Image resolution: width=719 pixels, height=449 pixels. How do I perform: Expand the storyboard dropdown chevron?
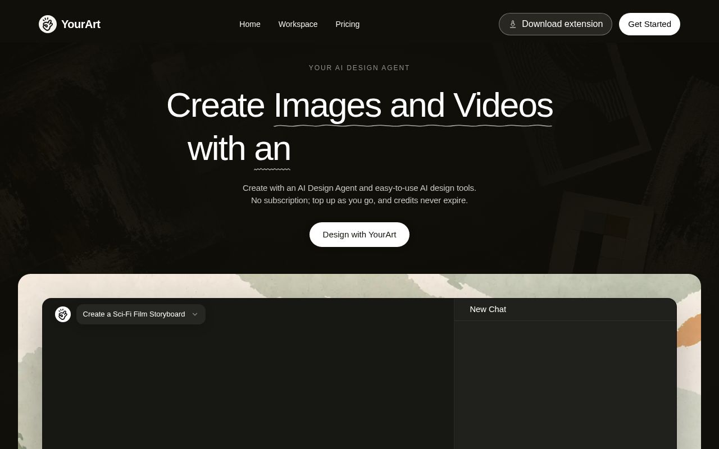(195, 314)
